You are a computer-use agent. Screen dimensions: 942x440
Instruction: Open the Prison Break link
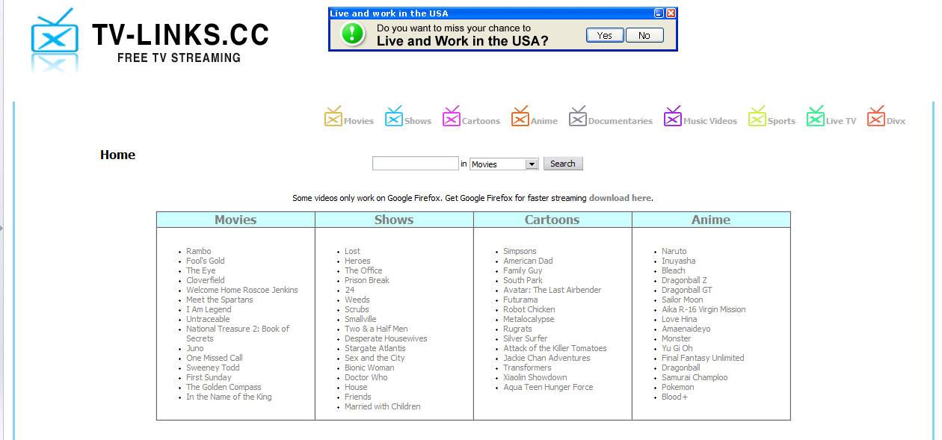pyautogui.click(x=367, y=280)
